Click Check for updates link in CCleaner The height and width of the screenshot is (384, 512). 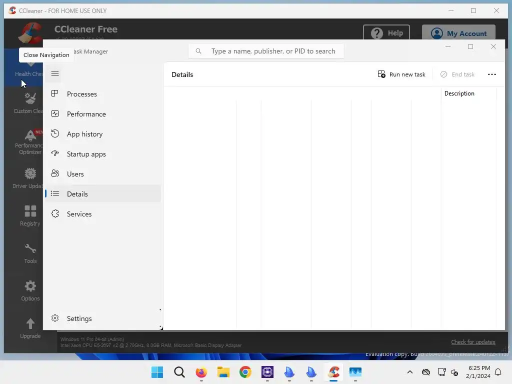coord(473,342)
